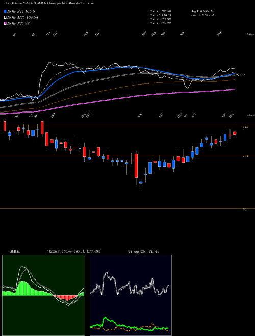The height and width of the screenshot is (336, 255).
Task: Open the ADX indicator panel
Action: [x=131, y=295]
